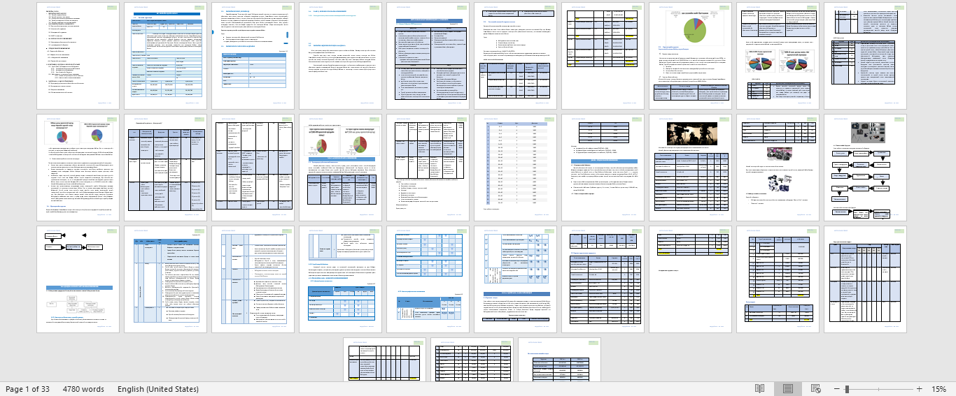This screenshot has height=396, width=956.
Task: Click the middle page in the bottom row
Action: (x=471, y=359)
